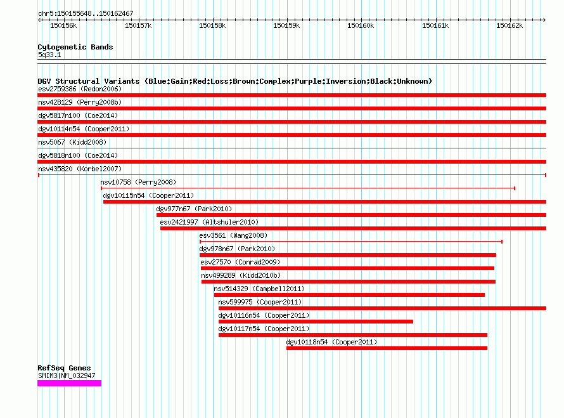
Task: Click nsv514329 (Campbell2011) label
Action: click(x=259, y=289)
